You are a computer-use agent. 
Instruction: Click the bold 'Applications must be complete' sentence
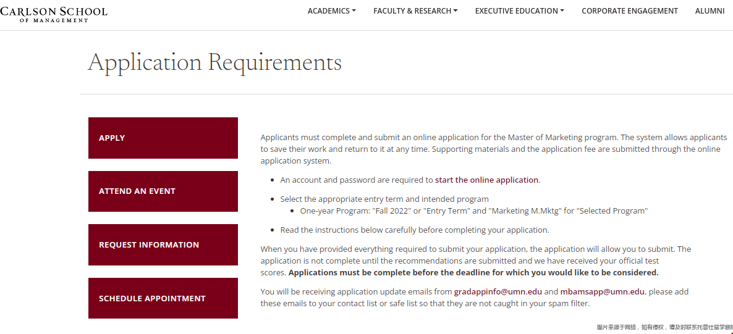[473, 272]
